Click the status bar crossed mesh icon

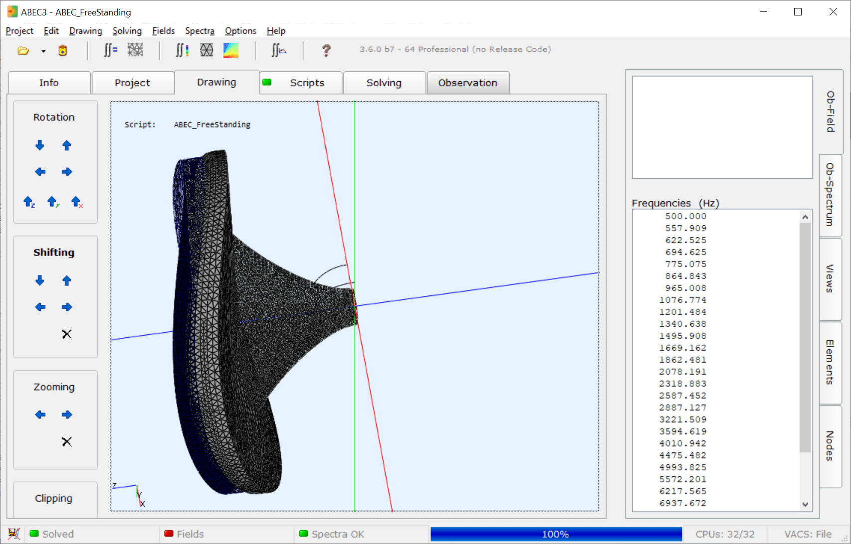click(14, 534)
